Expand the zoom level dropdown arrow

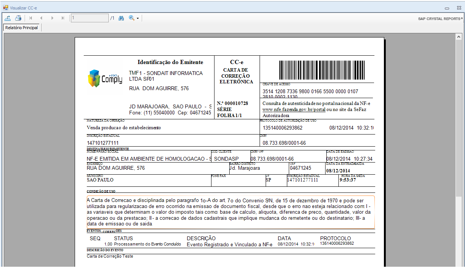point(138,18)
